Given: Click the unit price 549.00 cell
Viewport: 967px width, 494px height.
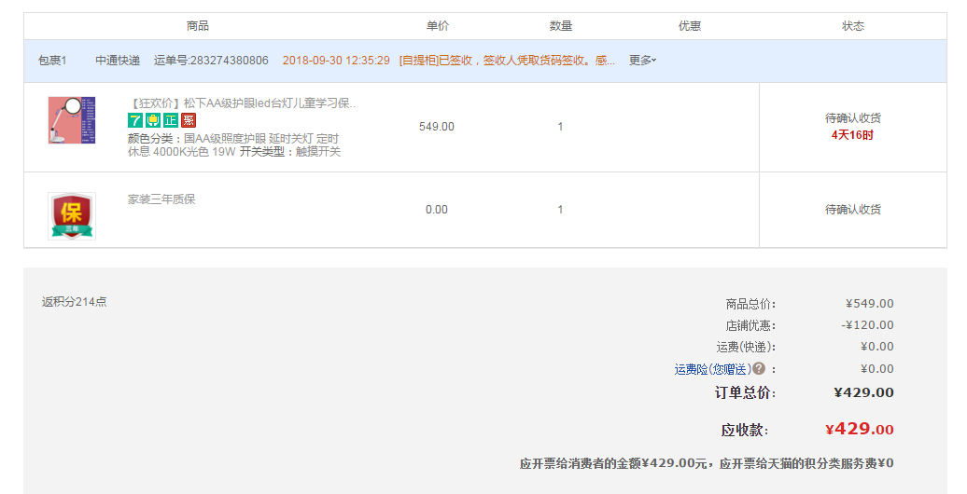Looking at the screenshot, I should click(x=437, y=126).
